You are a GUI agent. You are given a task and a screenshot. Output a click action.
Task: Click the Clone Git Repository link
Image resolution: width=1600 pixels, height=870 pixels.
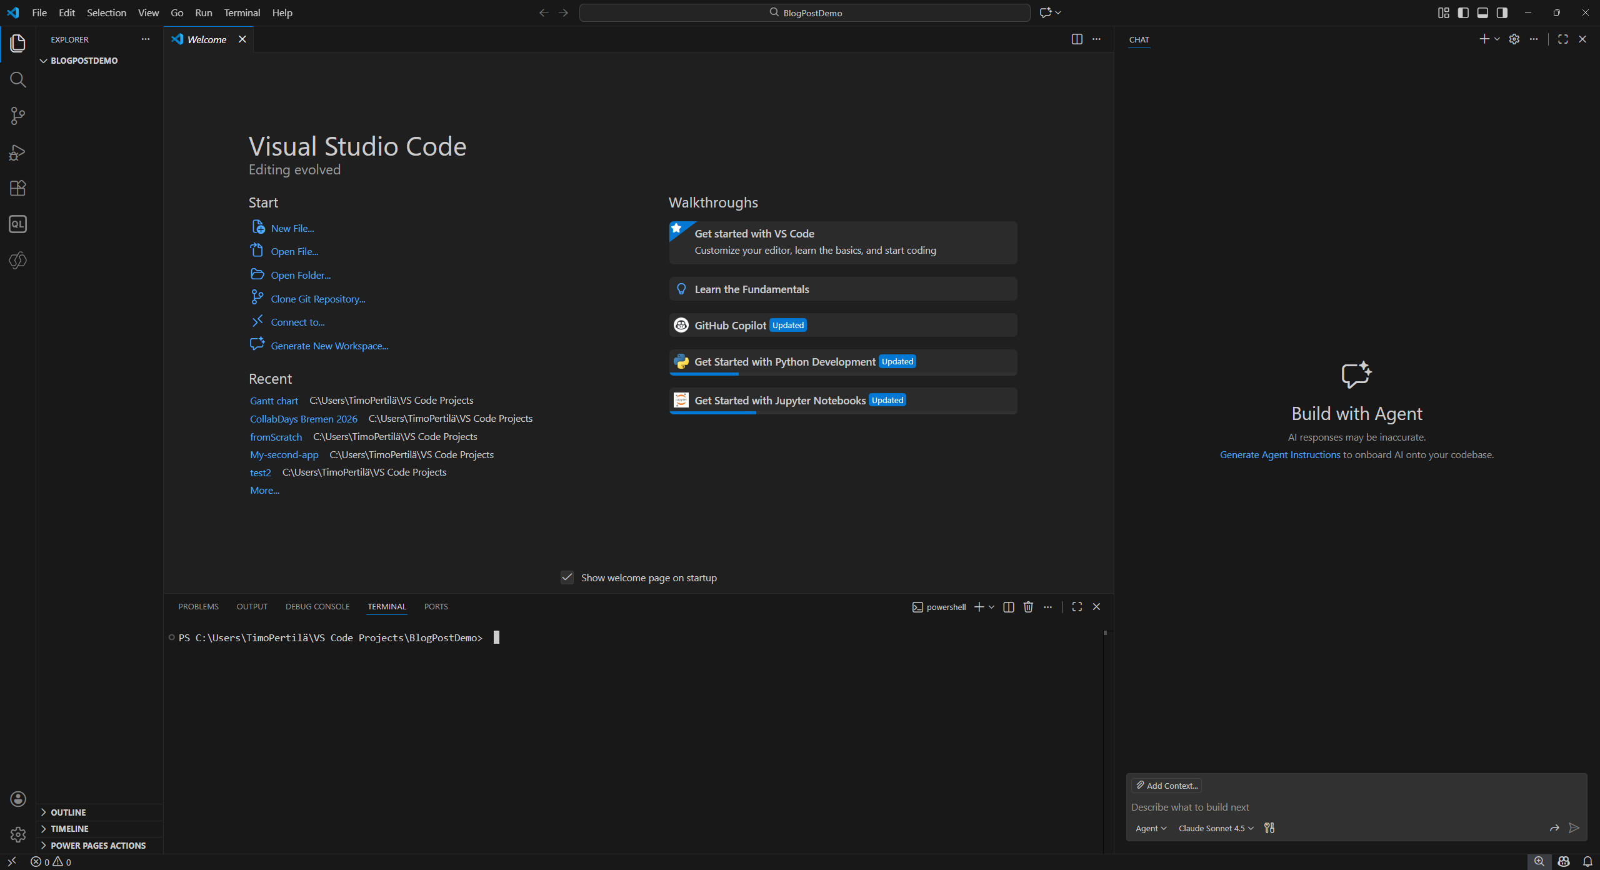317,299
